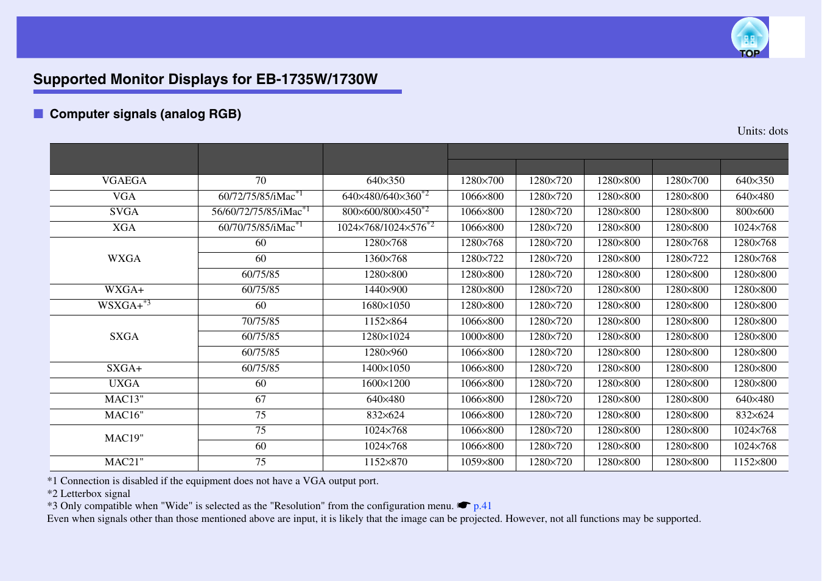Click the pointing hand icon before p.41
The image size is (822, 581).
coord(464,505)
